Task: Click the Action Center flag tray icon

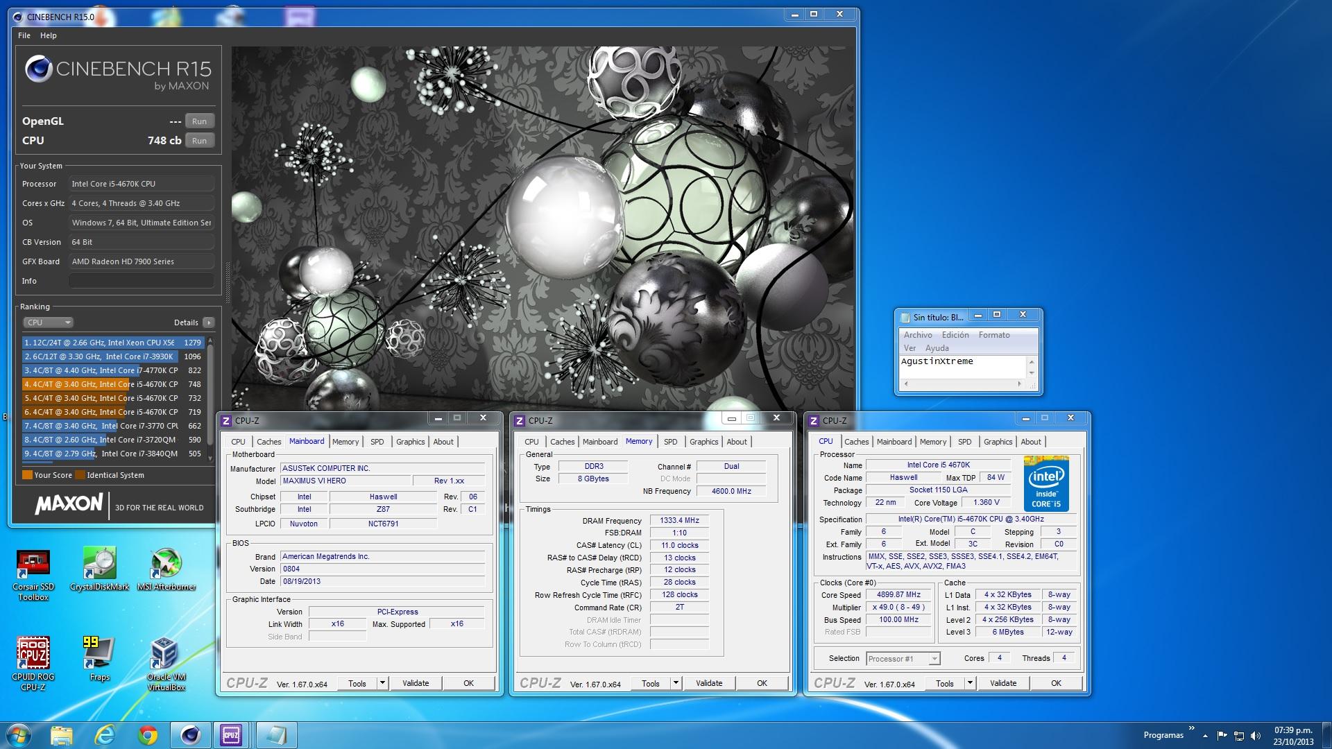Action: pyautogui.click(x=1222, y=736)
